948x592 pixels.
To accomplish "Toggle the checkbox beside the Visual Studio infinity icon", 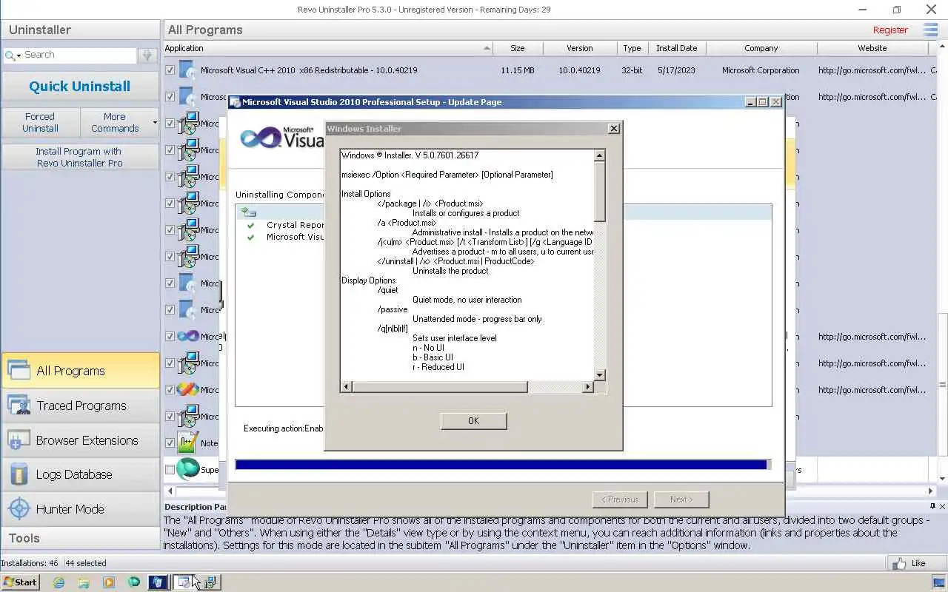I will 170,337.
